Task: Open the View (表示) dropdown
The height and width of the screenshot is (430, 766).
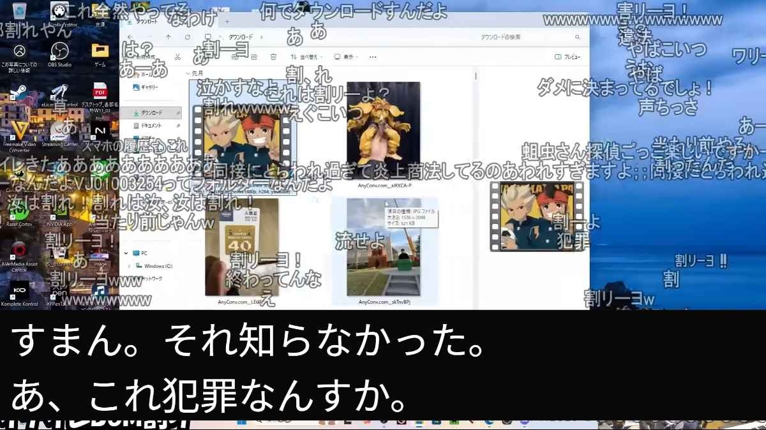Action: [x=345, y=57]
